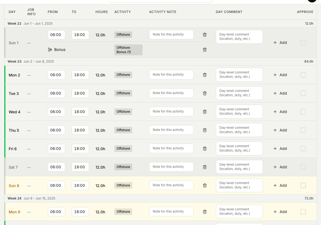Delete the Thu 5 Offshore activity

205,130
